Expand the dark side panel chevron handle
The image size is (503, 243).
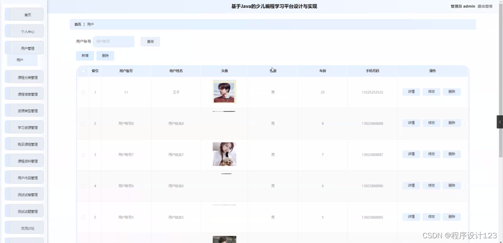point(499,122)
